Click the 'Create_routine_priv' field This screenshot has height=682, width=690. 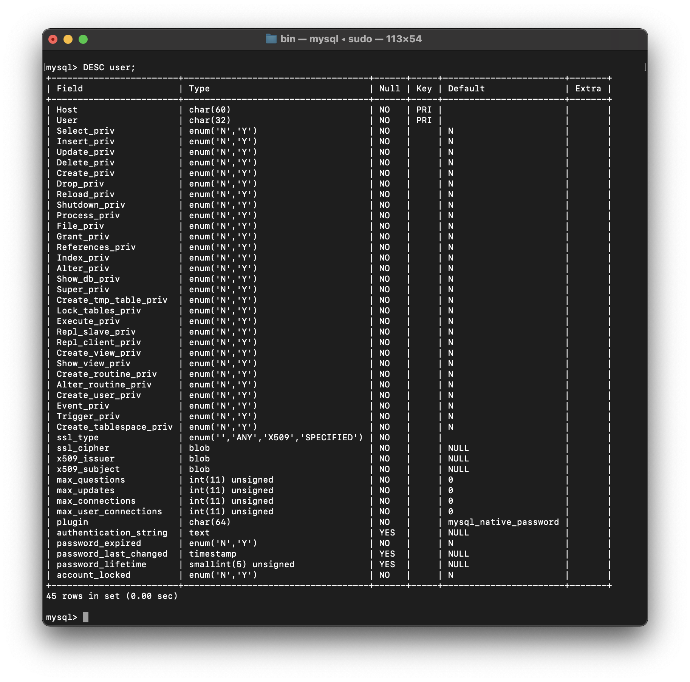point(107,374)
